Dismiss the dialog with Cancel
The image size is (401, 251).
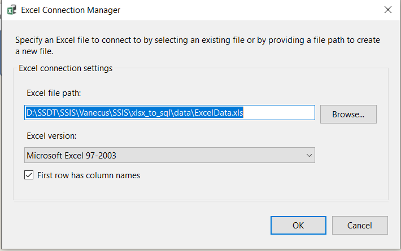pos(360,225)
